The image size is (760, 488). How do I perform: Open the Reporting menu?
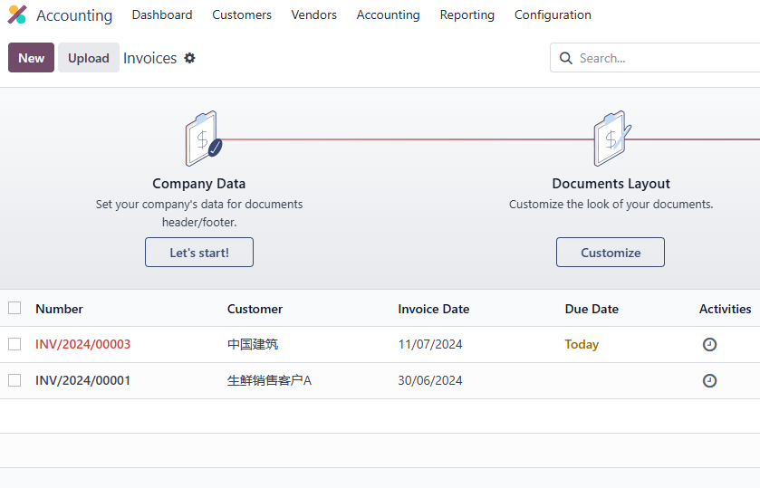tap(467, 15)
